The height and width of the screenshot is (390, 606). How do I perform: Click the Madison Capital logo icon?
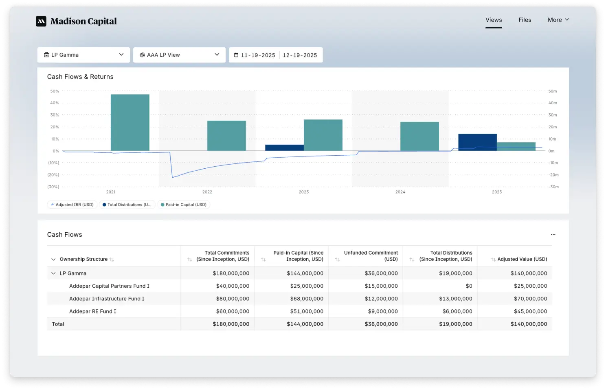41,21
